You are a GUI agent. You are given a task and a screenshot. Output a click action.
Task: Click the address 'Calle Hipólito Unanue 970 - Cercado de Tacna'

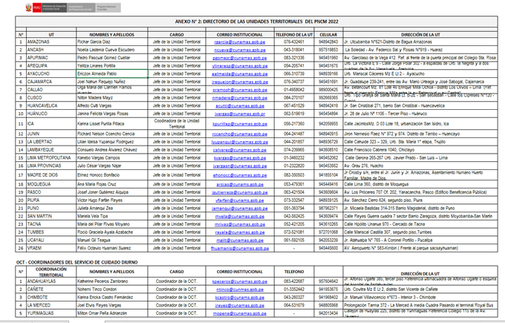(x=385, y=224)
